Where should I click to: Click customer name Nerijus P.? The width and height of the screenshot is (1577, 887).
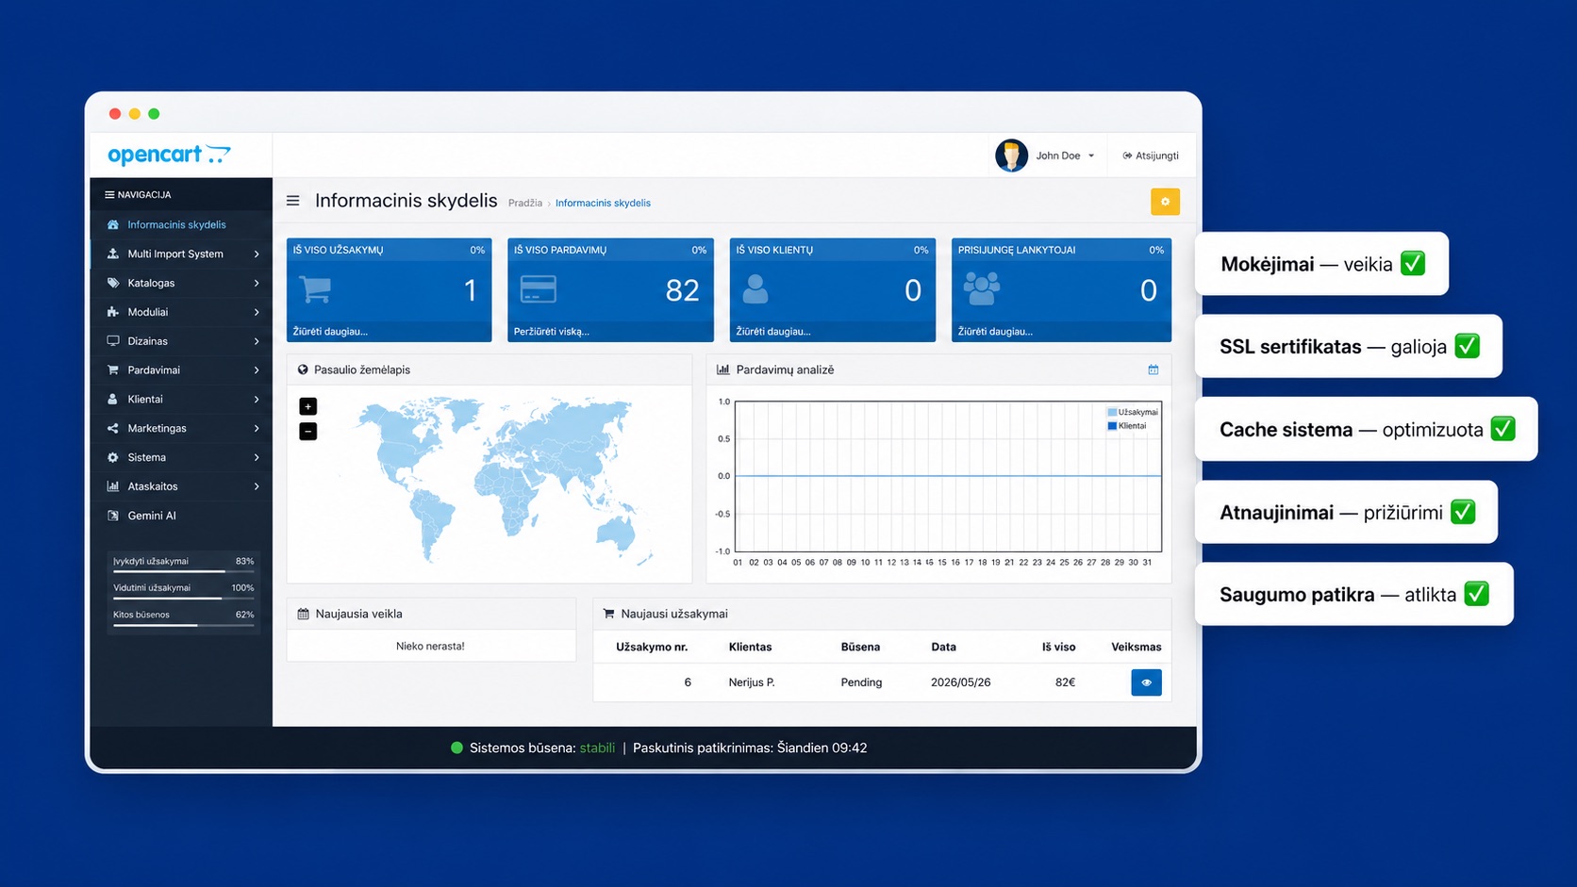click(752, 682)
